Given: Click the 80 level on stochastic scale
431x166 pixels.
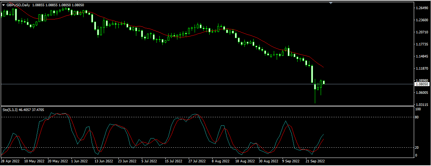Looking at the screenshot, I should (417, 117).
